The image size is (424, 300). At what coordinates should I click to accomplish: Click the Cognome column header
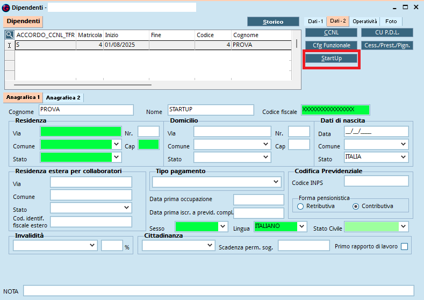point(262,35)
